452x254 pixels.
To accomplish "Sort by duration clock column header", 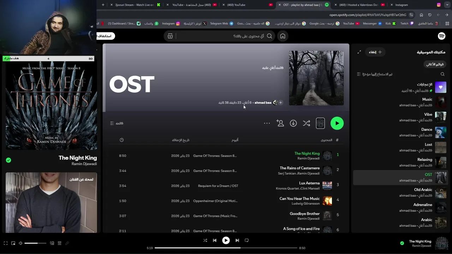I will 121,140.
